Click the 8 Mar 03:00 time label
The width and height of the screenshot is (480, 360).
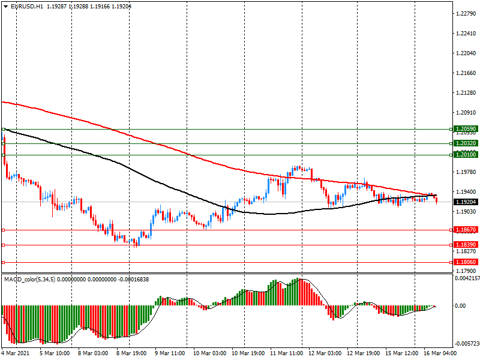click(x=93, y=353)
